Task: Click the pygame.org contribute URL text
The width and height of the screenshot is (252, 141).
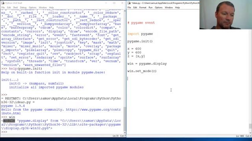Action: click(61, 111)
